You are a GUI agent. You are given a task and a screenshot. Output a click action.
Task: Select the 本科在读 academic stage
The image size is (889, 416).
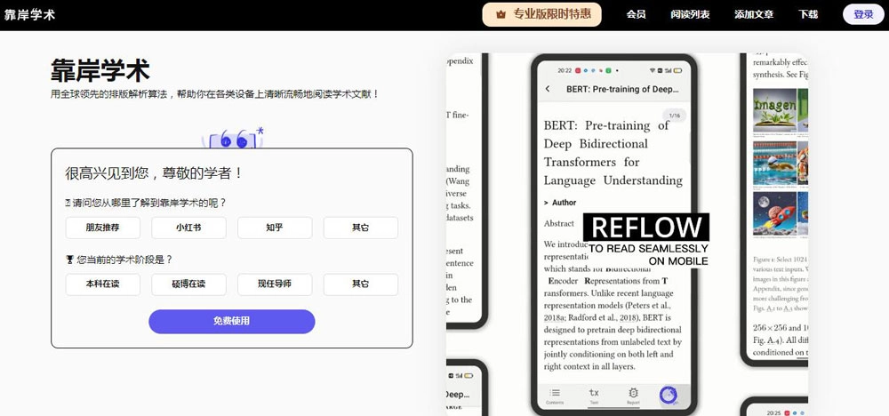click(x=102, y=284)
